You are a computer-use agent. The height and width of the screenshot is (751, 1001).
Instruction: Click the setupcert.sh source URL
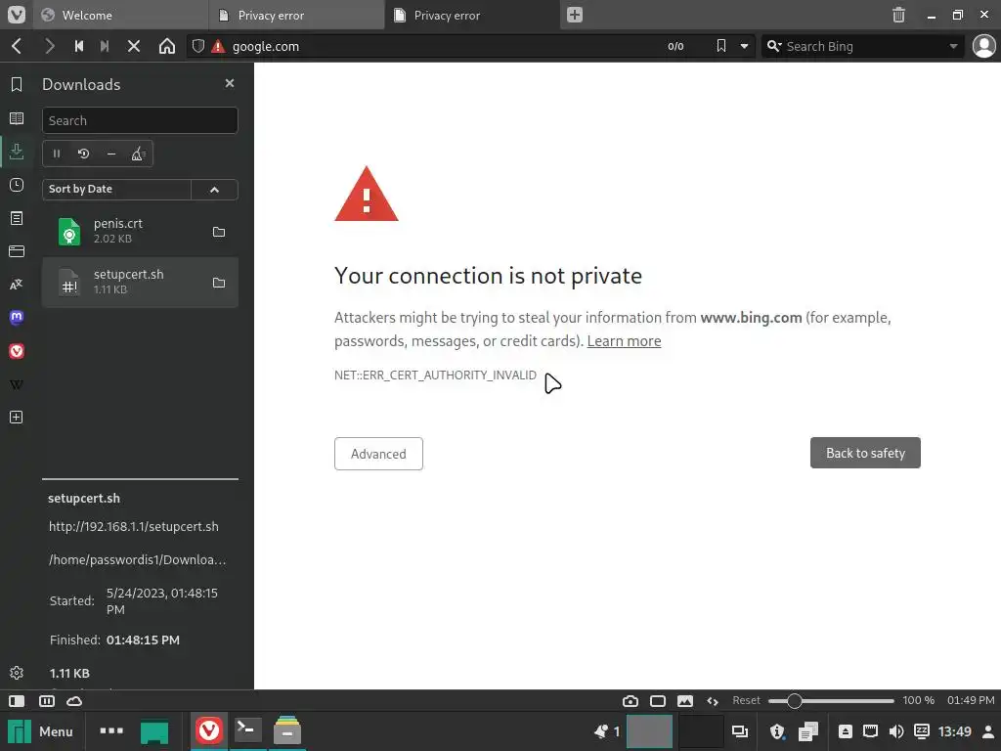click(x=133, y=526)
